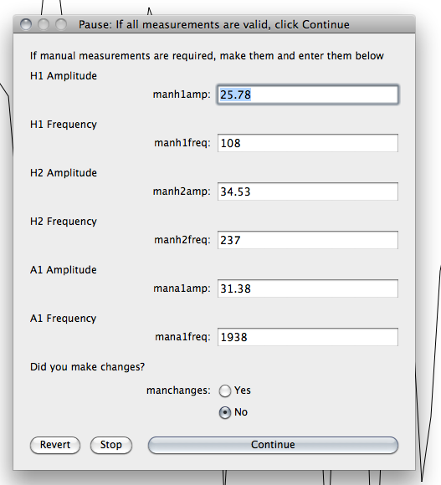The width and height of the screenshot is (441, 485).
Task: Click the Continue button
Action: 273,445
